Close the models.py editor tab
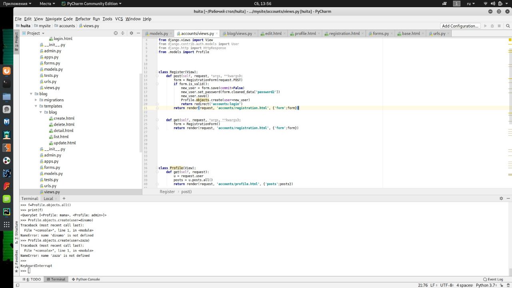The width and height of the screenshot is (512, 288). 172,34
